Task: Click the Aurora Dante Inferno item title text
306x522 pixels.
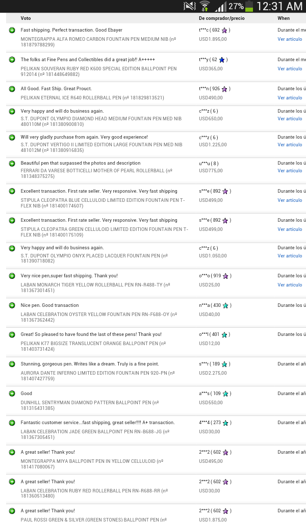Action: pos(97,373)
